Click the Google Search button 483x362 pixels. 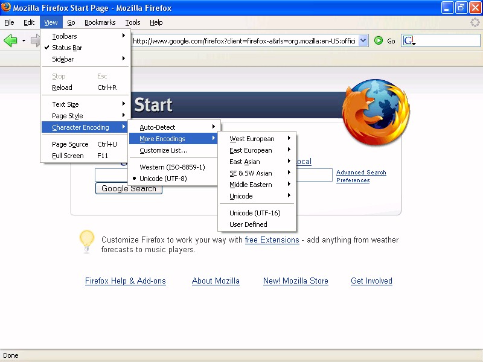129,188
